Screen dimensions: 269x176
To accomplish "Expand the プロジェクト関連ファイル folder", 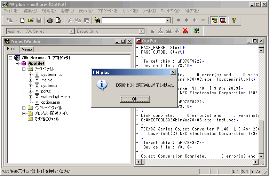I will 24,113.
